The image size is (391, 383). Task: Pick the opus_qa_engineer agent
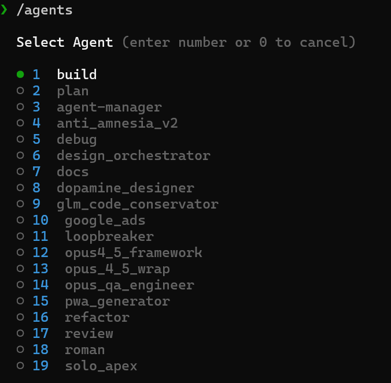pos(129,285)
